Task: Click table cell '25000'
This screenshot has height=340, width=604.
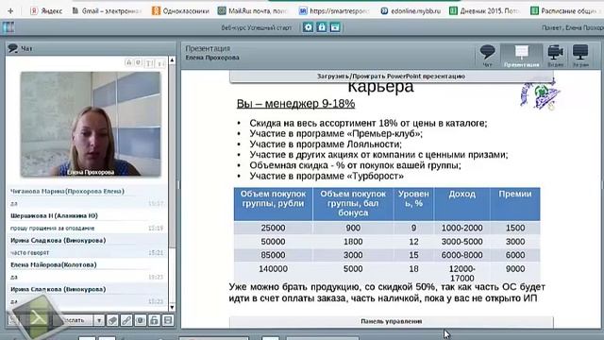Action: point(273,228)
